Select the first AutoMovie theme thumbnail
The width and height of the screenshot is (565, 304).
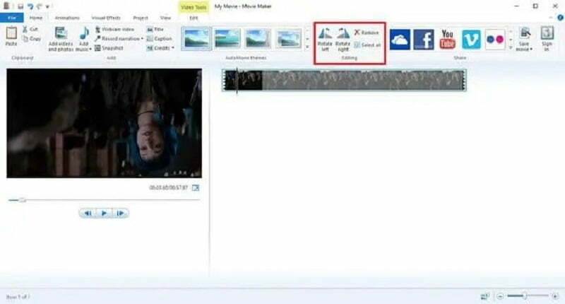click(x=196, y=38)
